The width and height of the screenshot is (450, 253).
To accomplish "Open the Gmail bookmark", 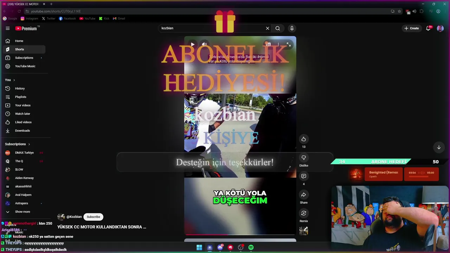I will tap(119, 18).
